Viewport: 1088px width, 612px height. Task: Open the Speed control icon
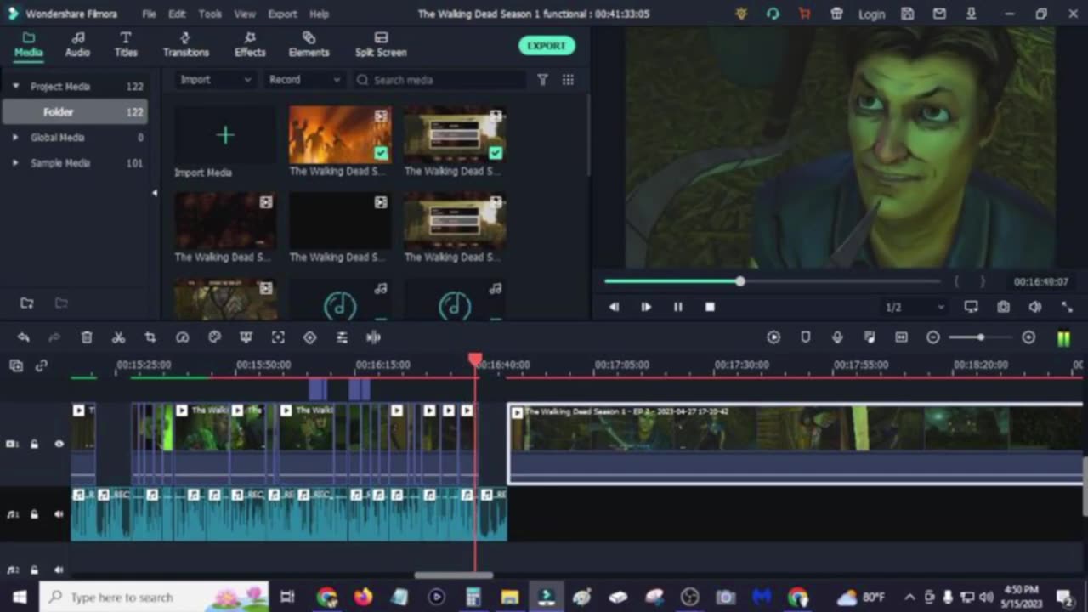[x=182, y=337]
